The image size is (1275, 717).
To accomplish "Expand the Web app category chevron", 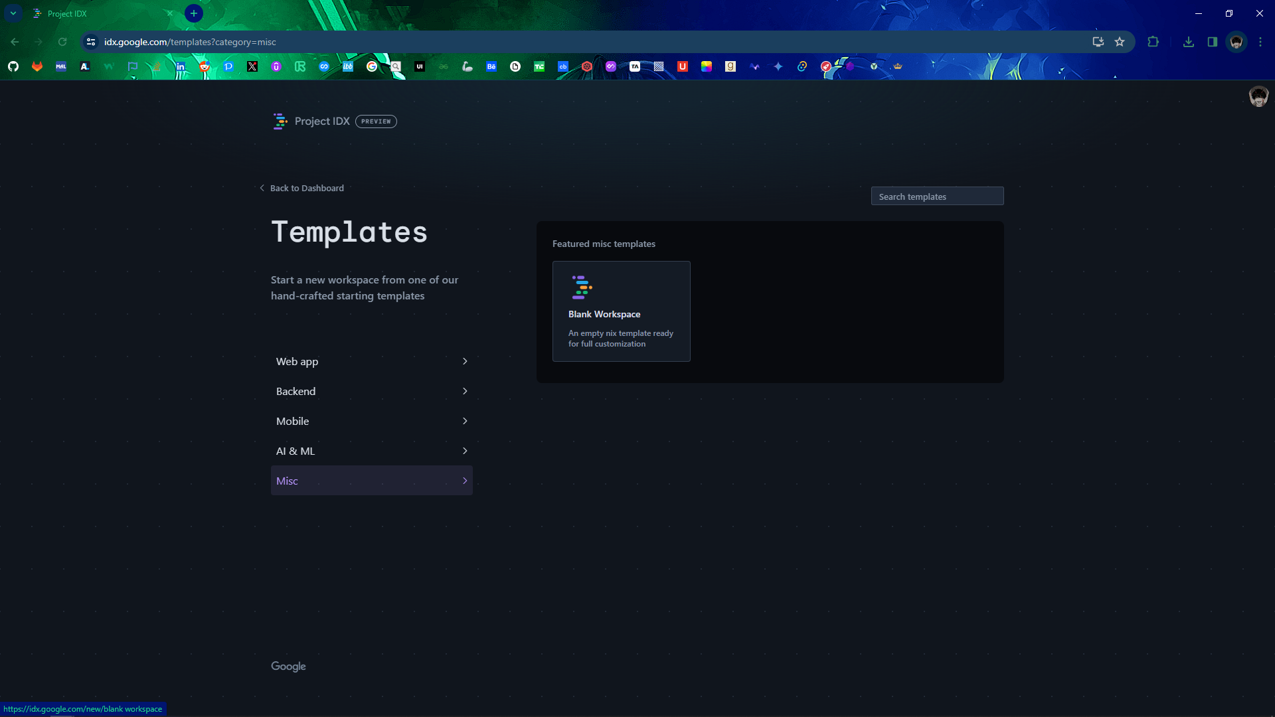I will [x=465, y=361].
